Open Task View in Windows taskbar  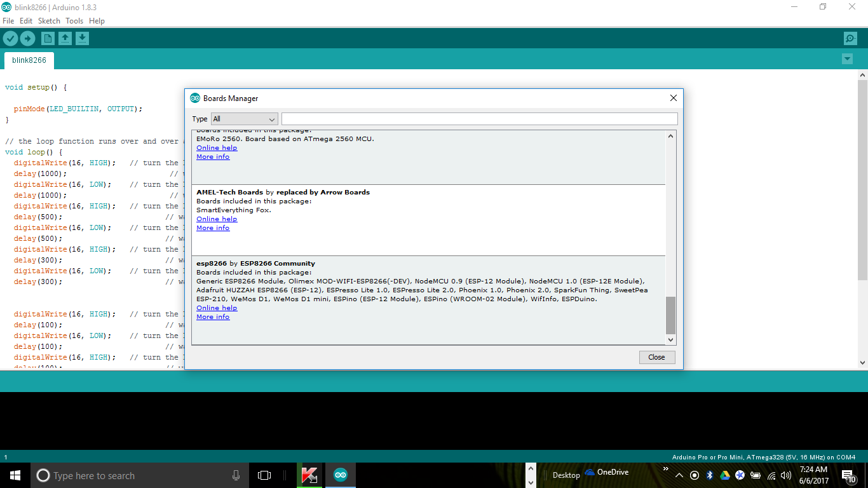[x=264, y=475]
